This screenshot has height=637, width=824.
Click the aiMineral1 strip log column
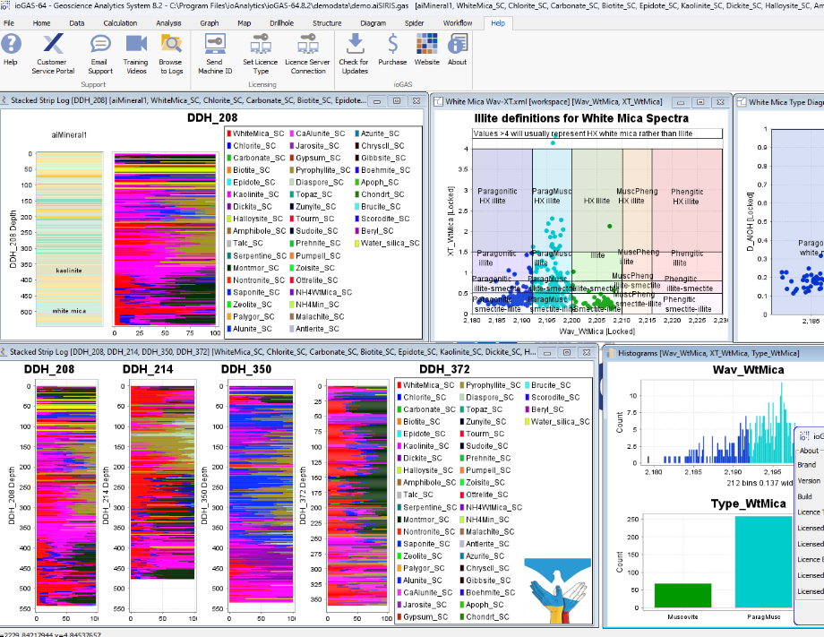tap(69, 240)
